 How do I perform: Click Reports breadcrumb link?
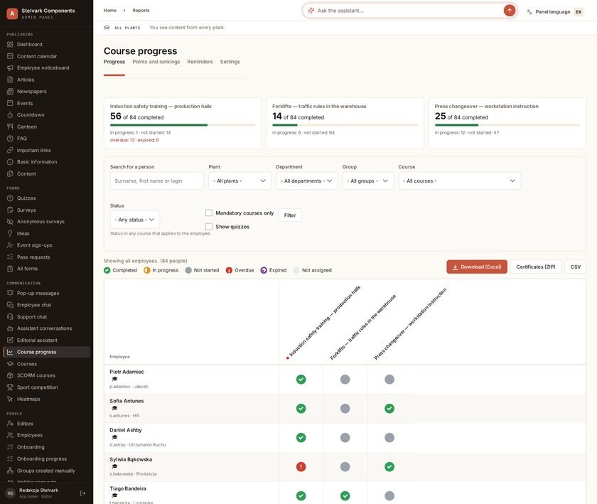tap(141, 10)
